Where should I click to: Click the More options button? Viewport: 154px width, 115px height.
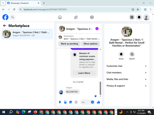pyautogui.click(x=91, y=44)
